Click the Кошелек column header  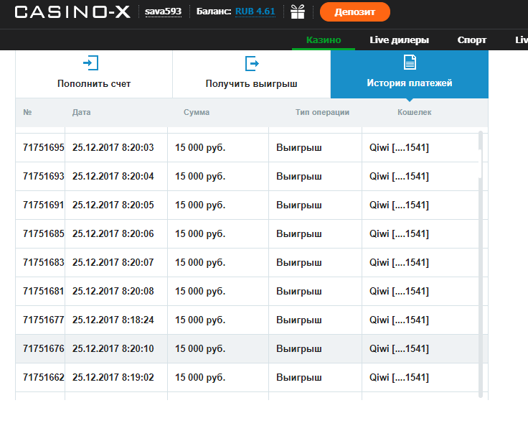pos(414,112)
